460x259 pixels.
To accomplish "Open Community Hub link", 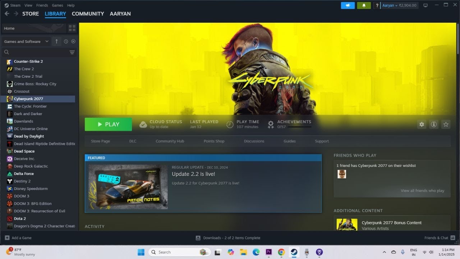I will point(170,141).
